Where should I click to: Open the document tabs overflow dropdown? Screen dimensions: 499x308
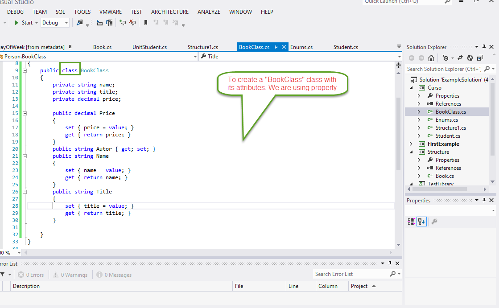point(399,47)
